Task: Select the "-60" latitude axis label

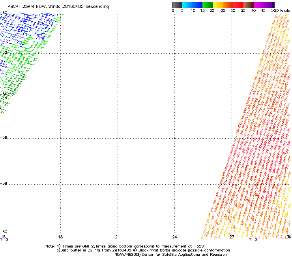Action: tap(4, 232)
